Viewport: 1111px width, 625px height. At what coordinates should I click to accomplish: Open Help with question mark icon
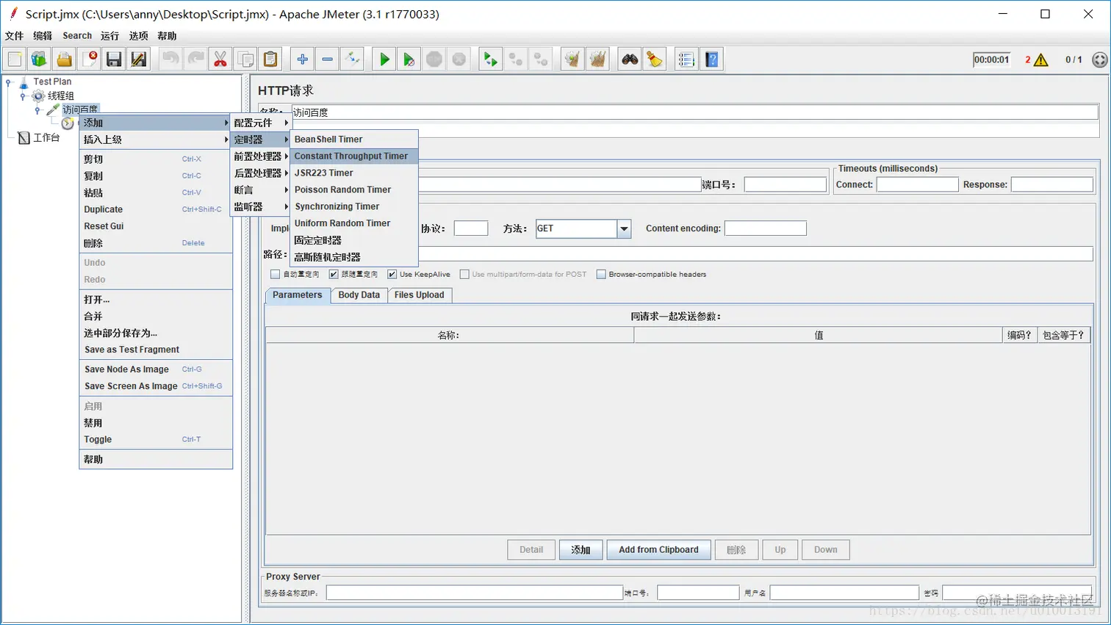click(712, 59)
